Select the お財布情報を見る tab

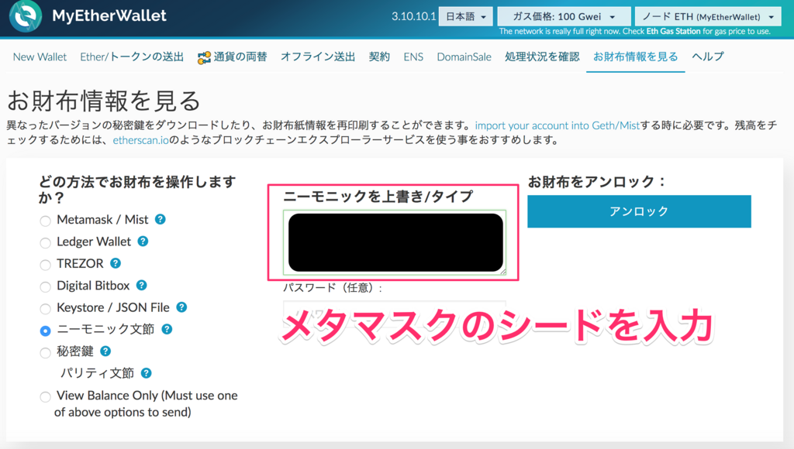(x=636, y=57)
